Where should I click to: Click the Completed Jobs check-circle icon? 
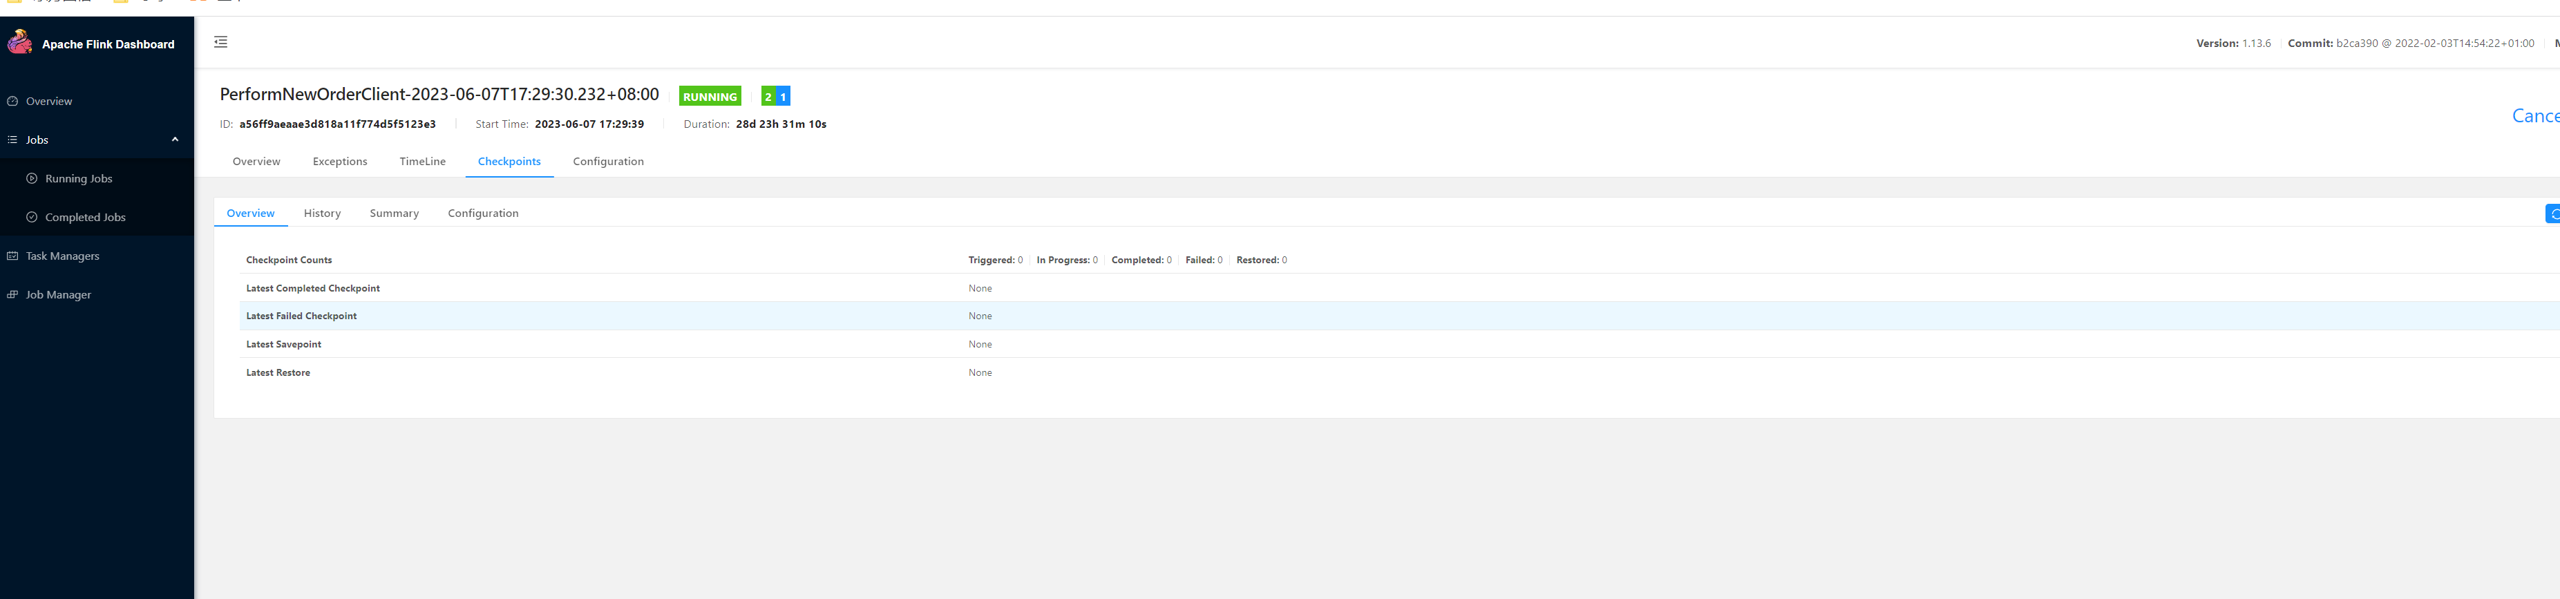pos(32,218)
